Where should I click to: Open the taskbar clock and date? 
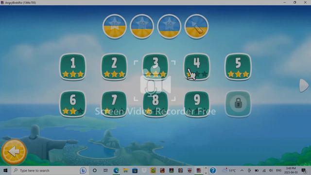click(291, 171)
